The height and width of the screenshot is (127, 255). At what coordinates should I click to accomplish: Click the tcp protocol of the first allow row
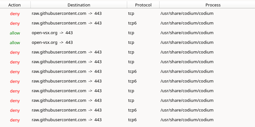[131, 33]
